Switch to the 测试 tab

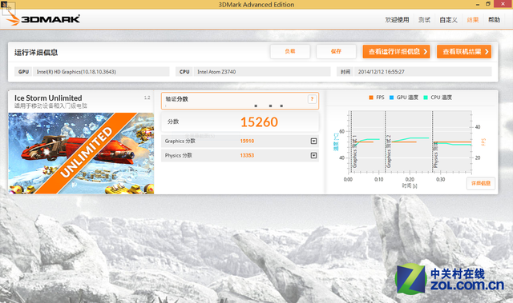tap(424, 20)
